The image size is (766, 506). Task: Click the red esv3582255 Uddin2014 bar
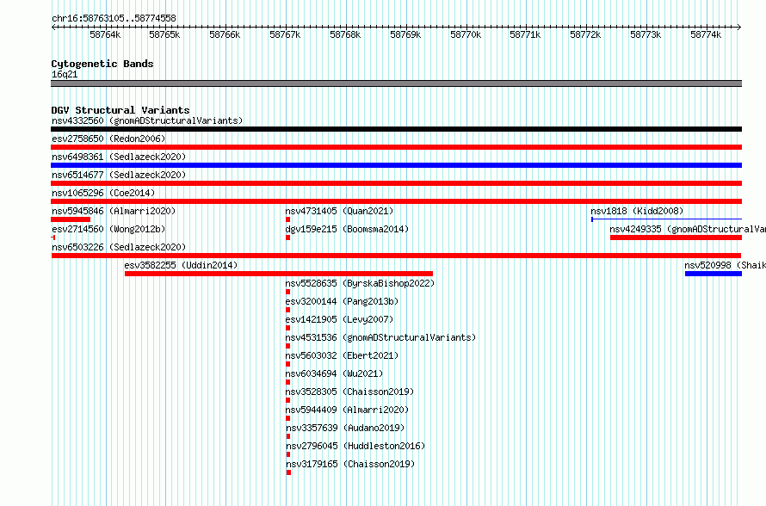pos(279,274)
